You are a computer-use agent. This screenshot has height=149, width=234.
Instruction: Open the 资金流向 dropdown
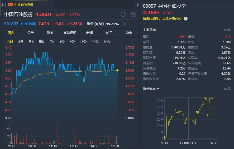click(x=151, y=89)
